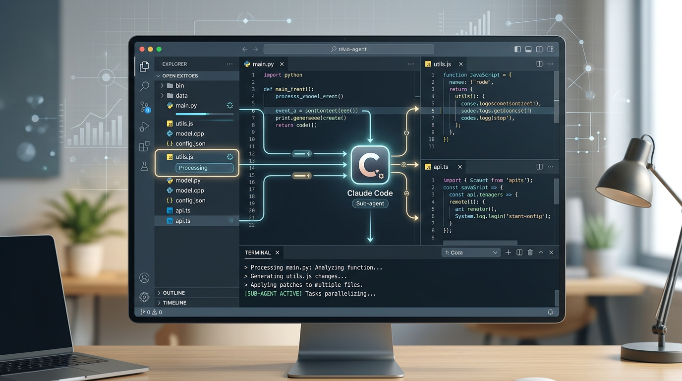Open the terminal selector dropdown showing 1: Coza

click(x=470, y=252)
